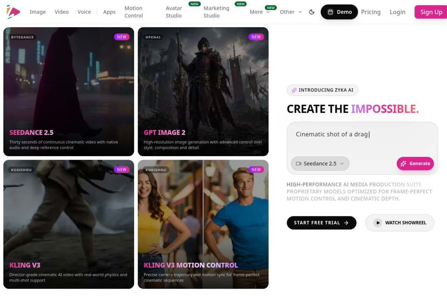
Task: Open the Seedance 2.5 model dropdown
Action: point(320,163)
